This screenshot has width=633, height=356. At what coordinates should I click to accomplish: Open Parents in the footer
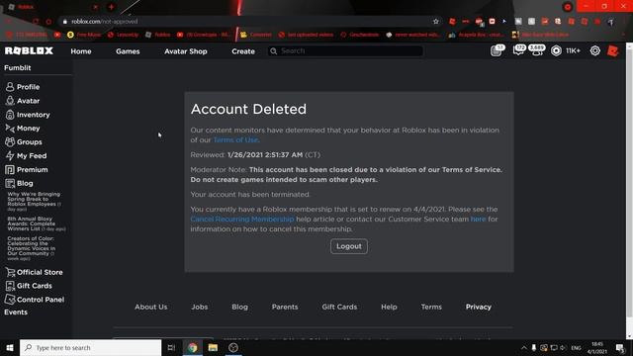coord(285,307)
